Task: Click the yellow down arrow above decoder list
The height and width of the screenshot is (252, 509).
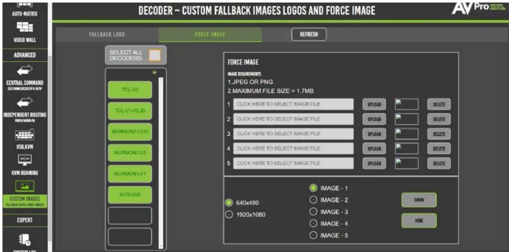Action: [155, 72]
